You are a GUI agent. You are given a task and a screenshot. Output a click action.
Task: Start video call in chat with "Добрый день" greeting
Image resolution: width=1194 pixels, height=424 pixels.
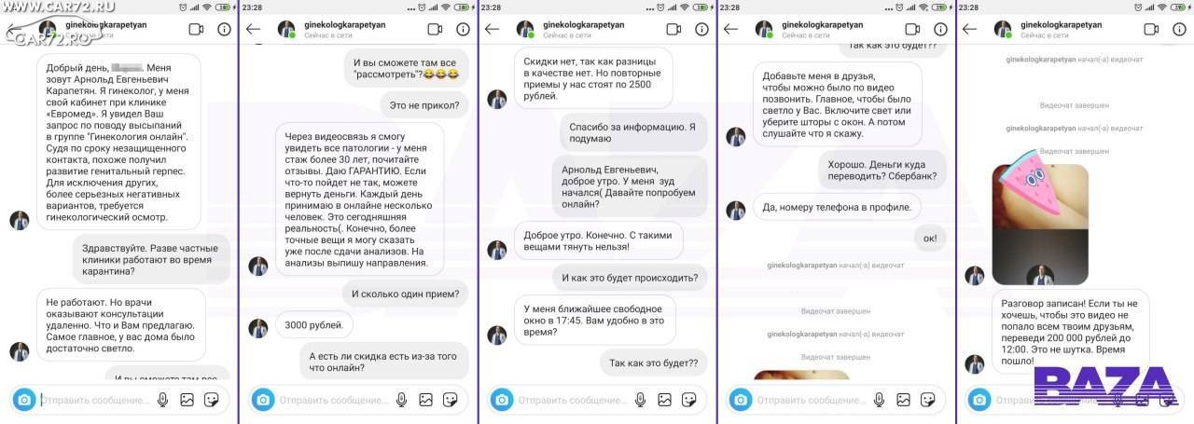click(x=196, y=29)
